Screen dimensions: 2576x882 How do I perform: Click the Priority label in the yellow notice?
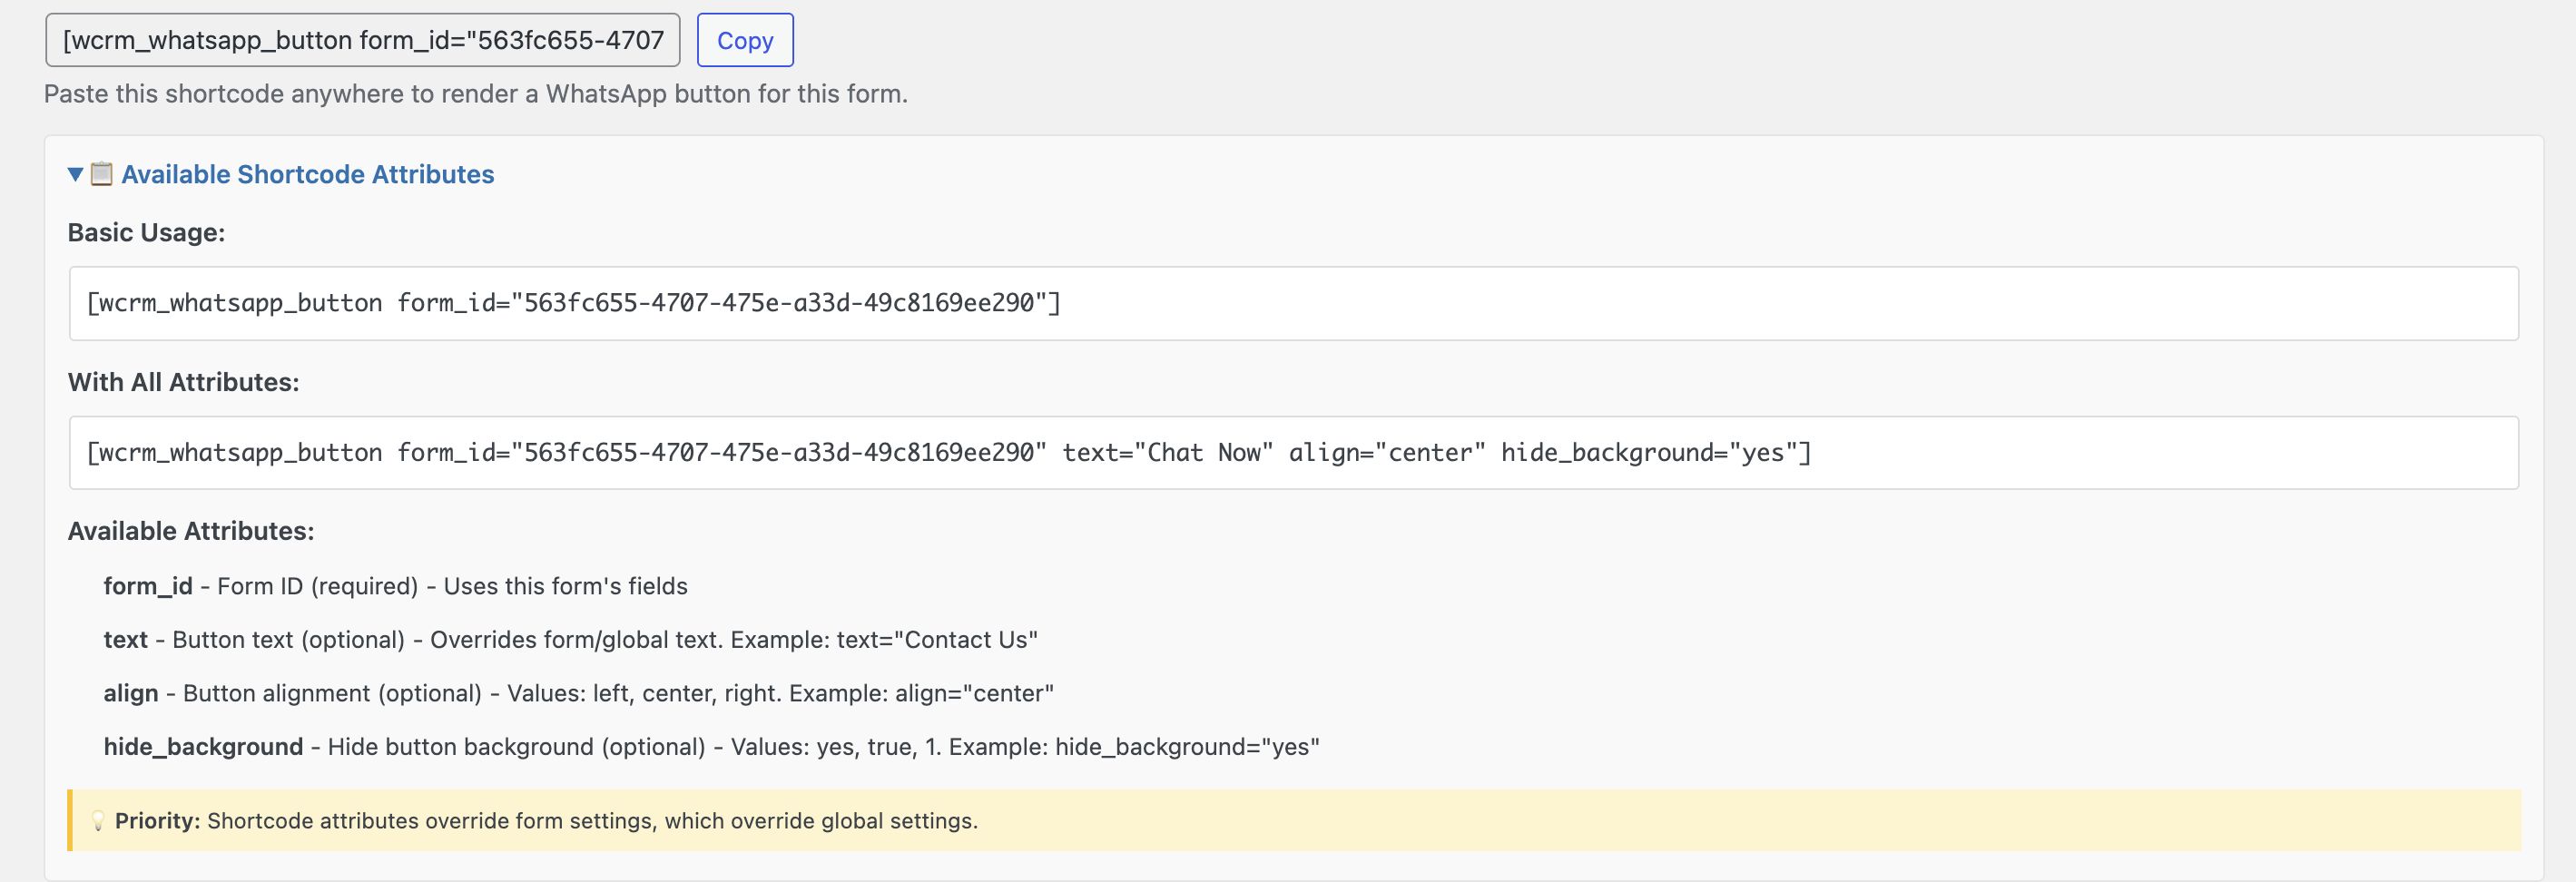pyautogui.click(x=157, y=821)
